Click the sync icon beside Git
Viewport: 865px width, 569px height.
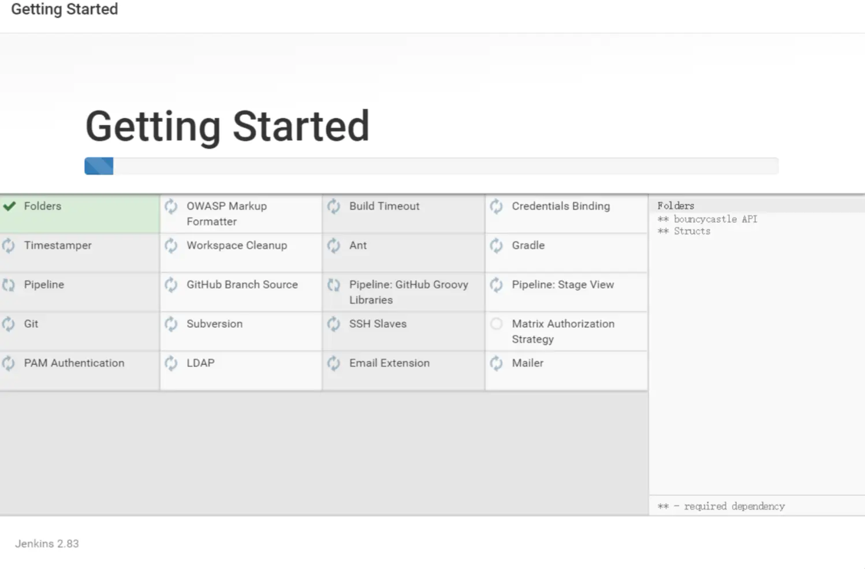(9, 324)
